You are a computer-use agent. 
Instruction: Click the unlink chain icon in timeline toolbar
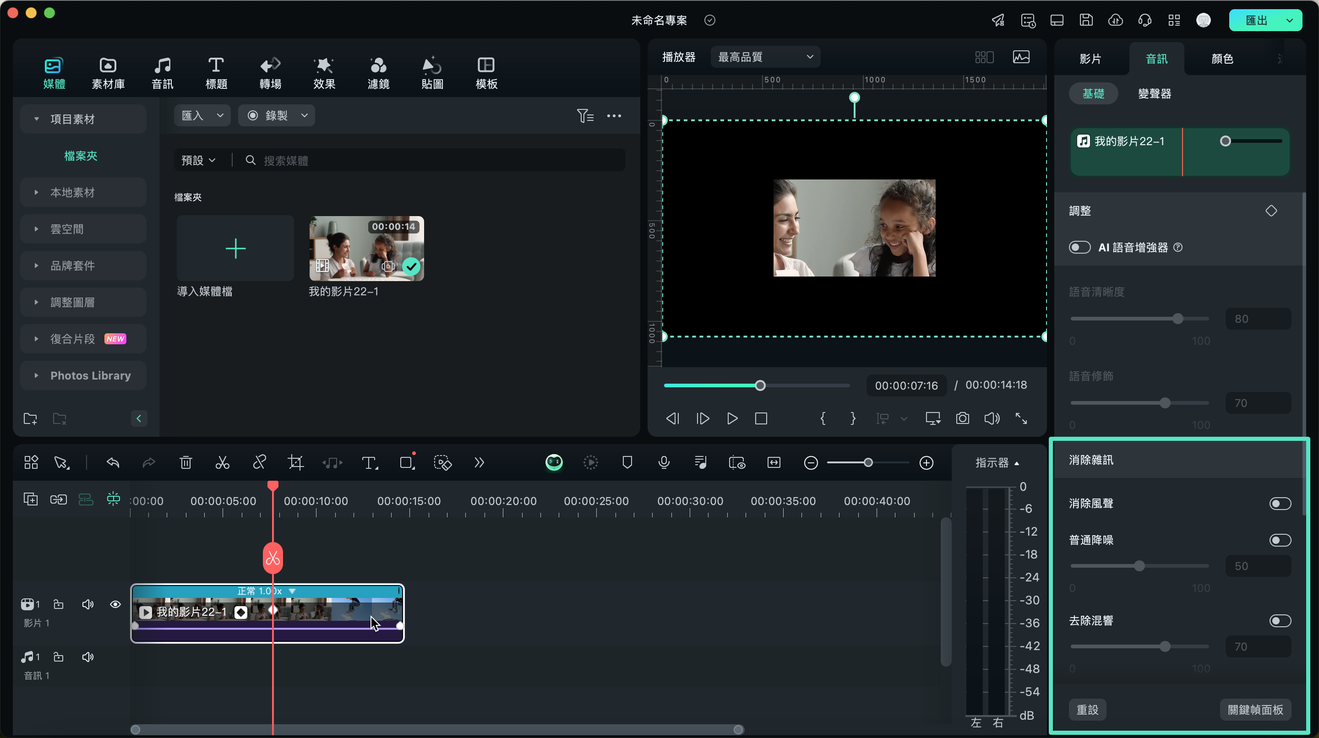[x=259, y=463]
